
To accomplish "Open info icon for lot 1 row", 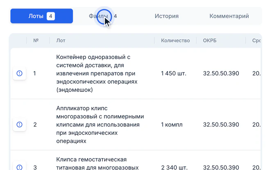I will (19, 73).
